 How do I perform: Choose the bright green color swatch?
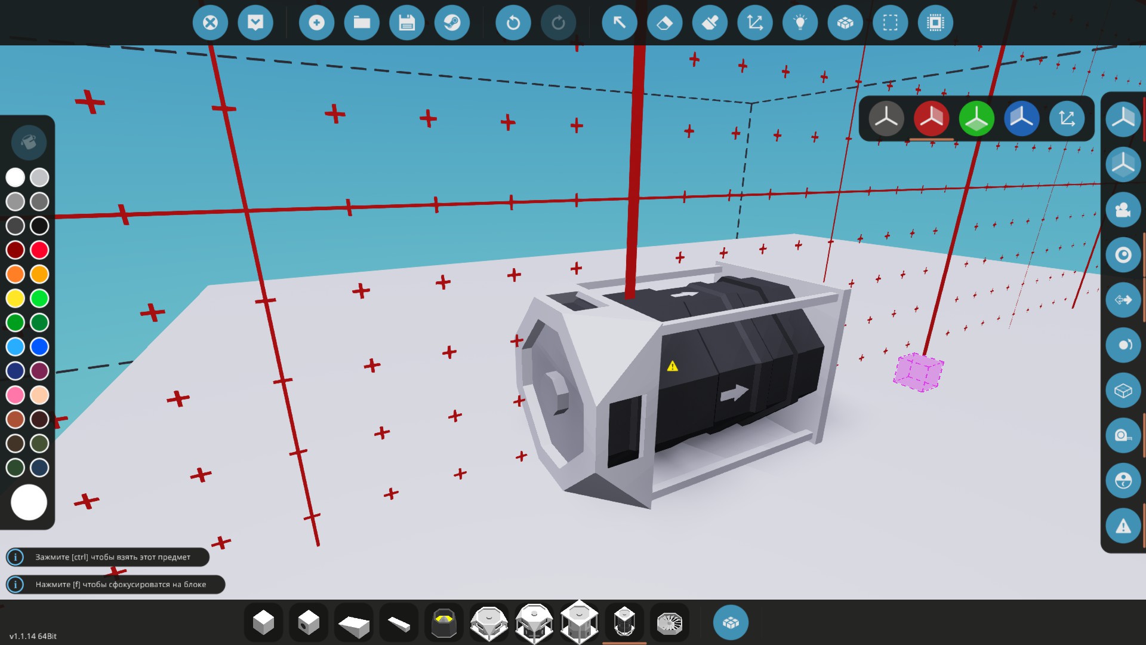click(x=39, y=298)
